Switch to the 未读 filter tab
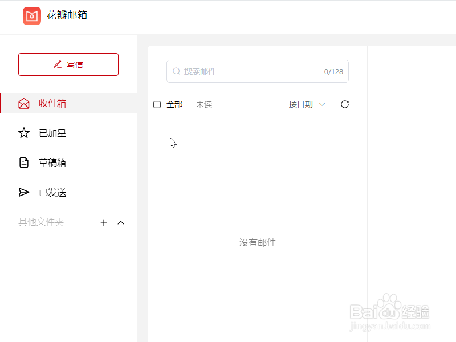 pos(203,104)
